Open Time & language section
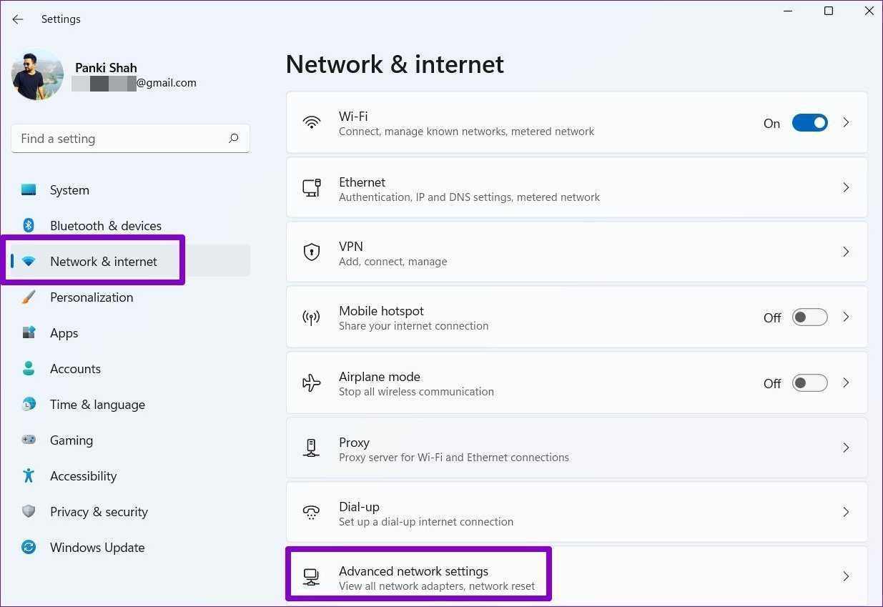 [x=97, y=405]
